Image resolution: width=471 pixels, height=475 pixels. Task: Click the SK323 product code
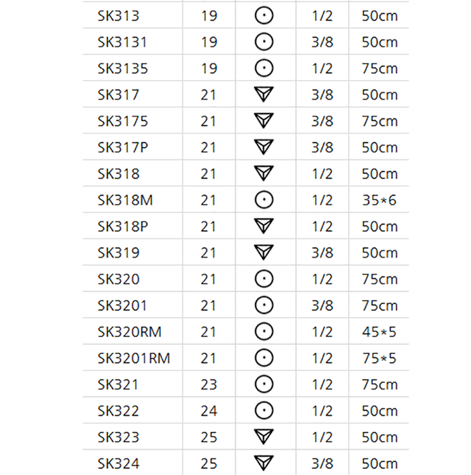(x=118, y=437)
